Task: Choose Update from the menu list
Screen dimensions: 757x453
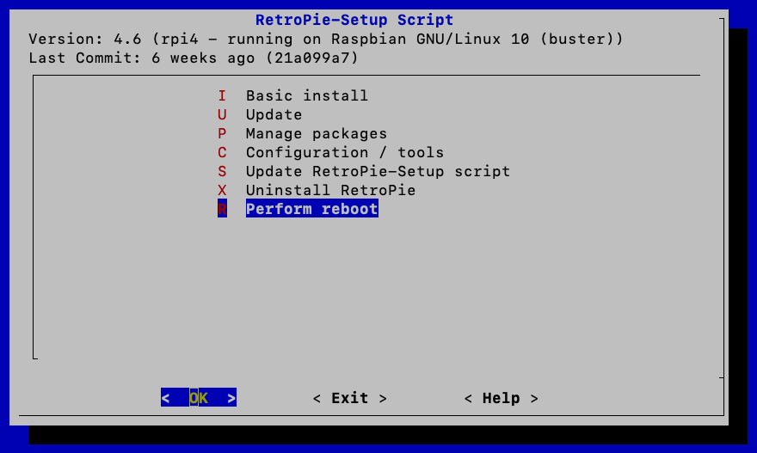Action: pos(274,114)
